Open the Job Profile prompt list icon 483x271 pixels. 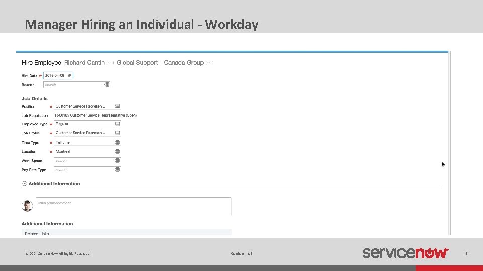117,133
